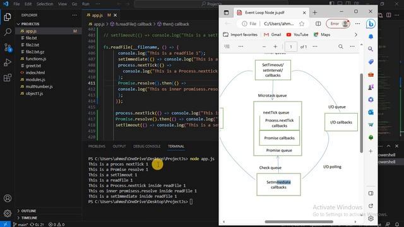Zoom in on the PDF
This screenshot has height=227, width=404.
click(x=275, y=47)
